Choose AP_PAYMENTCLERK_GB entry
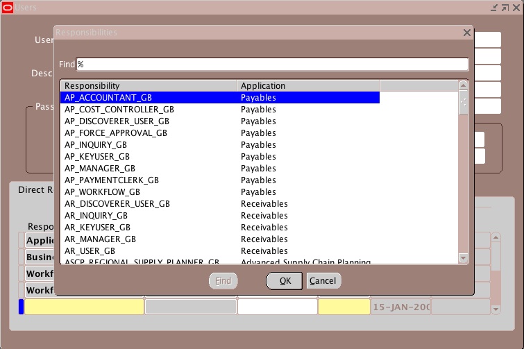The height and width of the screenshot is (349, 524). click(220, 180)
